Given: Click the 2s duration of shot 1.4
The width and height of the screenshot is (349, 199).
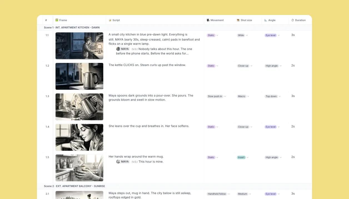Looking at the screenshot, I should [293, 126].
